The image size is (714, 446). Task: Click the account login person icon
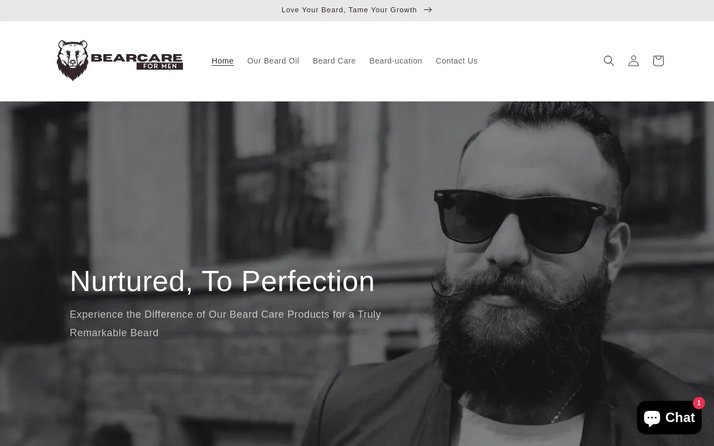point(633,61)
